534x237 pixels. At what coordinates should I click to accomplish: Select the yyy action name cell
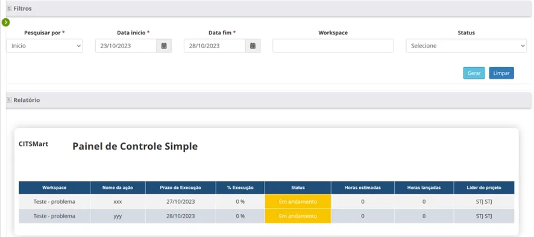(118, 216)
